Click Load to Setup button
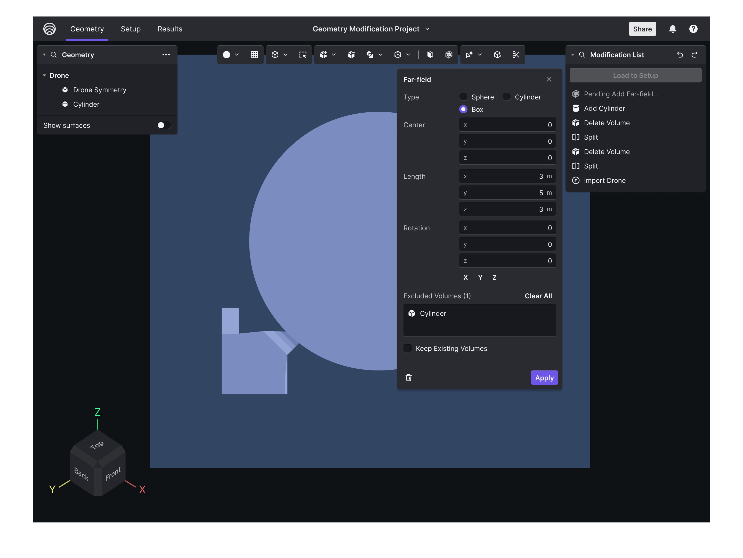The image size is (743, 558). pos(635,75)
